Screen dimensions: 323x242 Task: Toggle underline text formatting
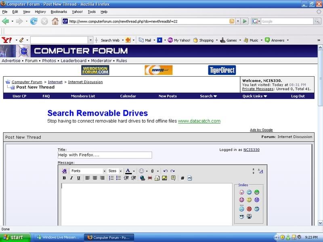[79, 178]
